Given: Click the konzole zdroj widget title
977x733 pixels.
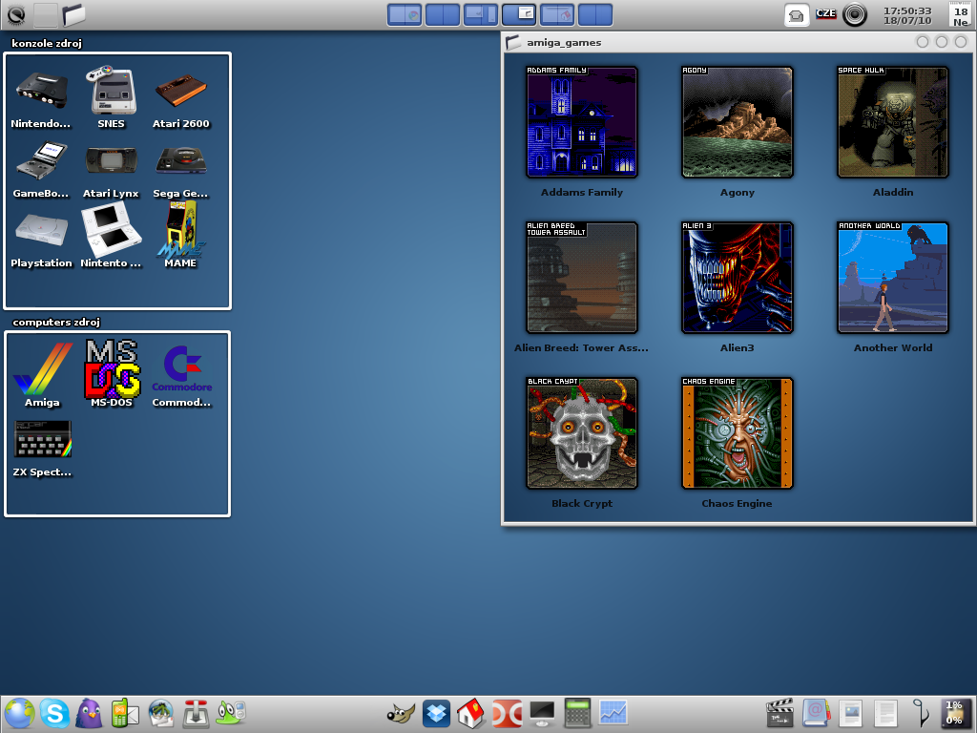Looking at the screenshot, I should 47,43.
